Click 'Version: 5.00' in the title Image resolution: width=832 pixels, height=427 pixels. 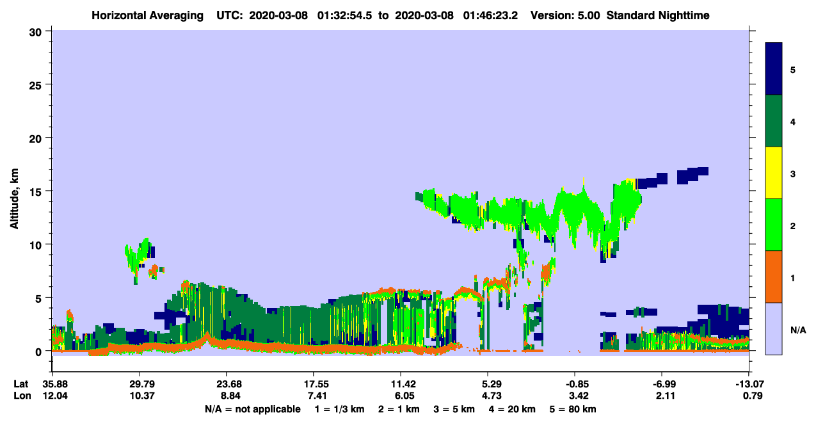coord(566,15)
